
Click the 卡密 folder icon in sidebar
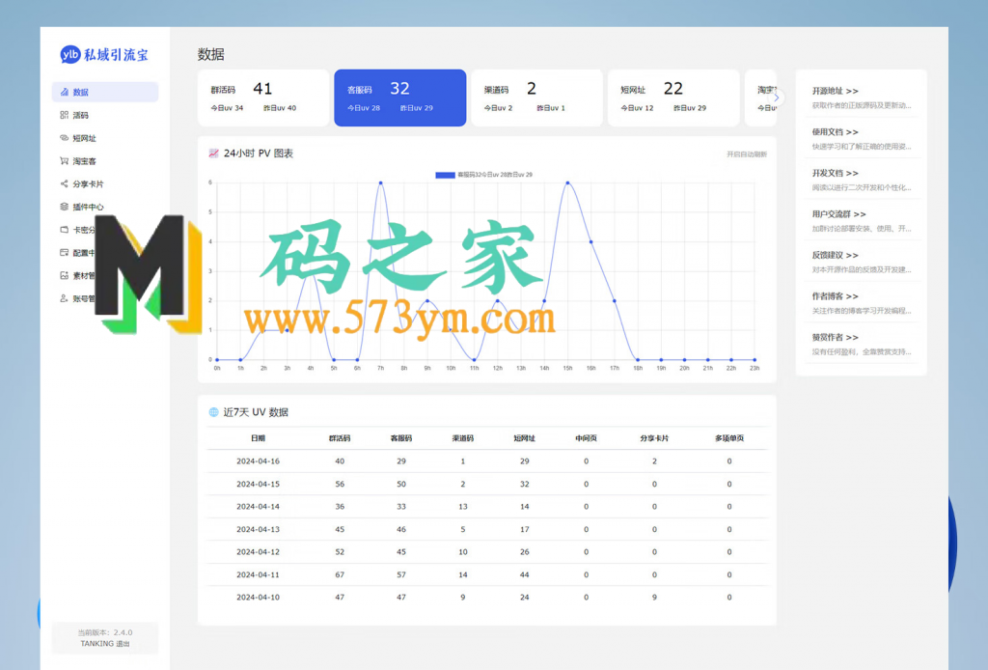pos(65,230)
